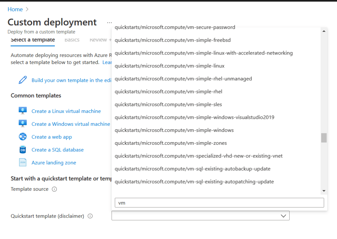Choose vm-simple-linux template option
Viewport: 337px width, 239px height.
(x=169, y=66)
